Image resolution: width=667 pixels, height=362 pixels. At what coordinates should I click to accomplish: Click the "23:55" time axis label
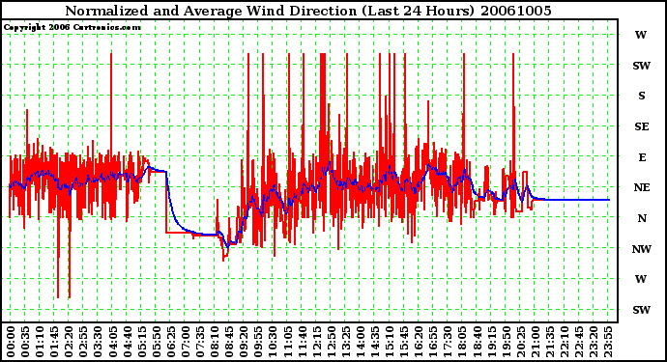click(608, 342)
